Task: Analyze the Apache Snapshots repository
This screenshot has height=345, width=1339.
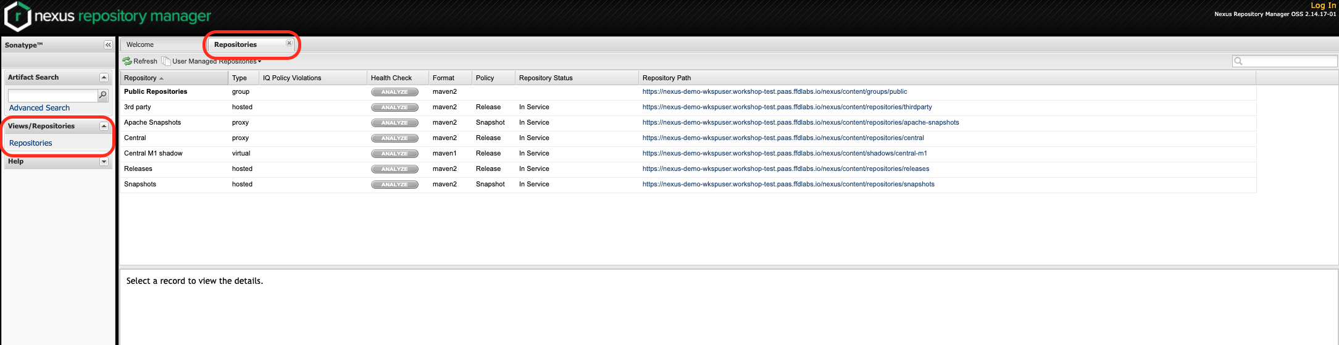Action: [394, 123]
